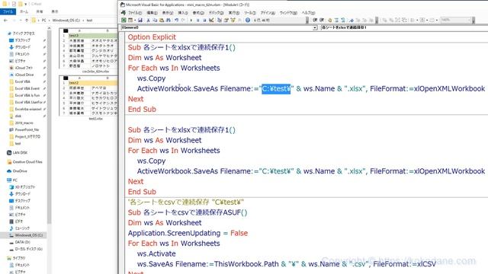Viewport: 488px width, 274px height.
Task: Click the Outdent icon on Edit toolbar
Action: (322, 20)
